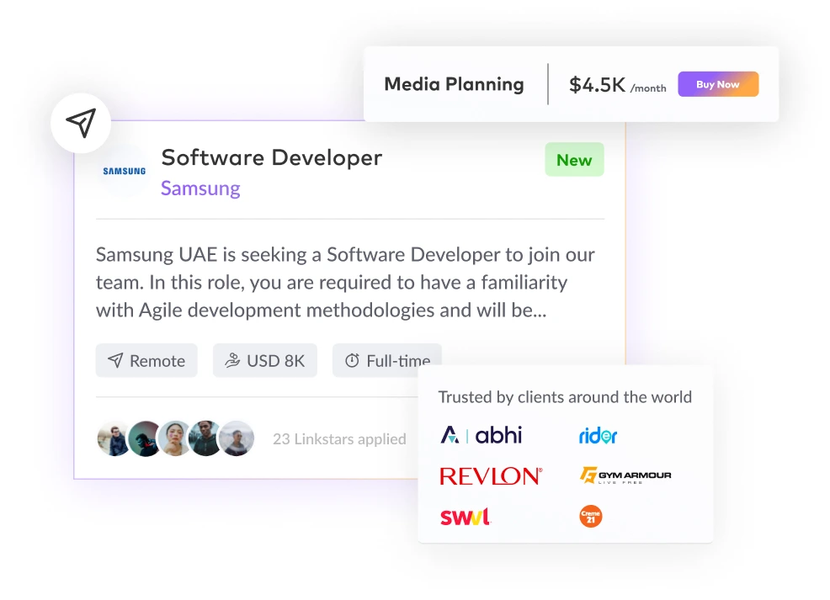The width and height of the screenshot is (830, 600).
Task: Click the salary icon beside USD 8K
Action: coord(233,360)
